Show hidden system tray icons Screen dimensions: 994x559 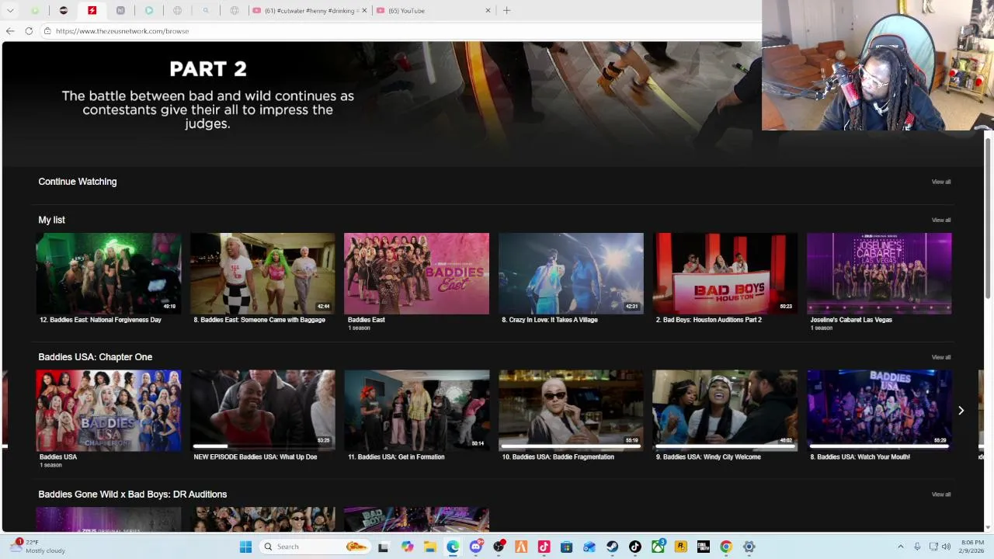901,547
